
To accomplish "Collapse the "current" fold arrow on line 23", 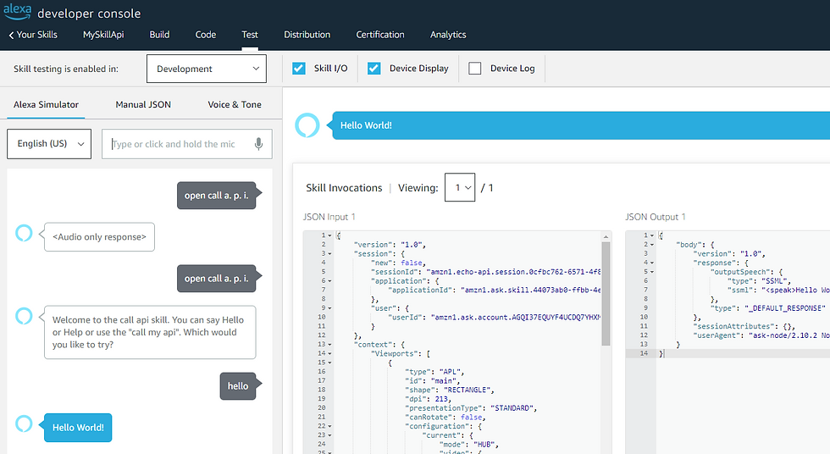I will pos(329,435).
